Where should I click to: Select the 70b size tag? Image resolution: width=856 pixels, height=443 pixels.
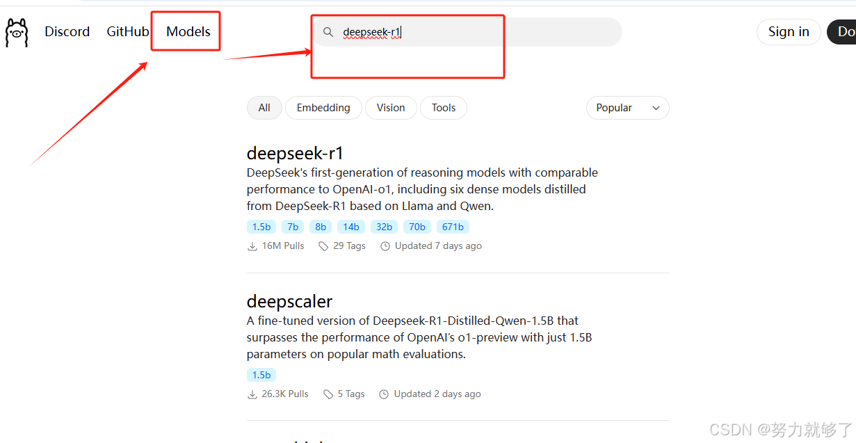(417, 227)
